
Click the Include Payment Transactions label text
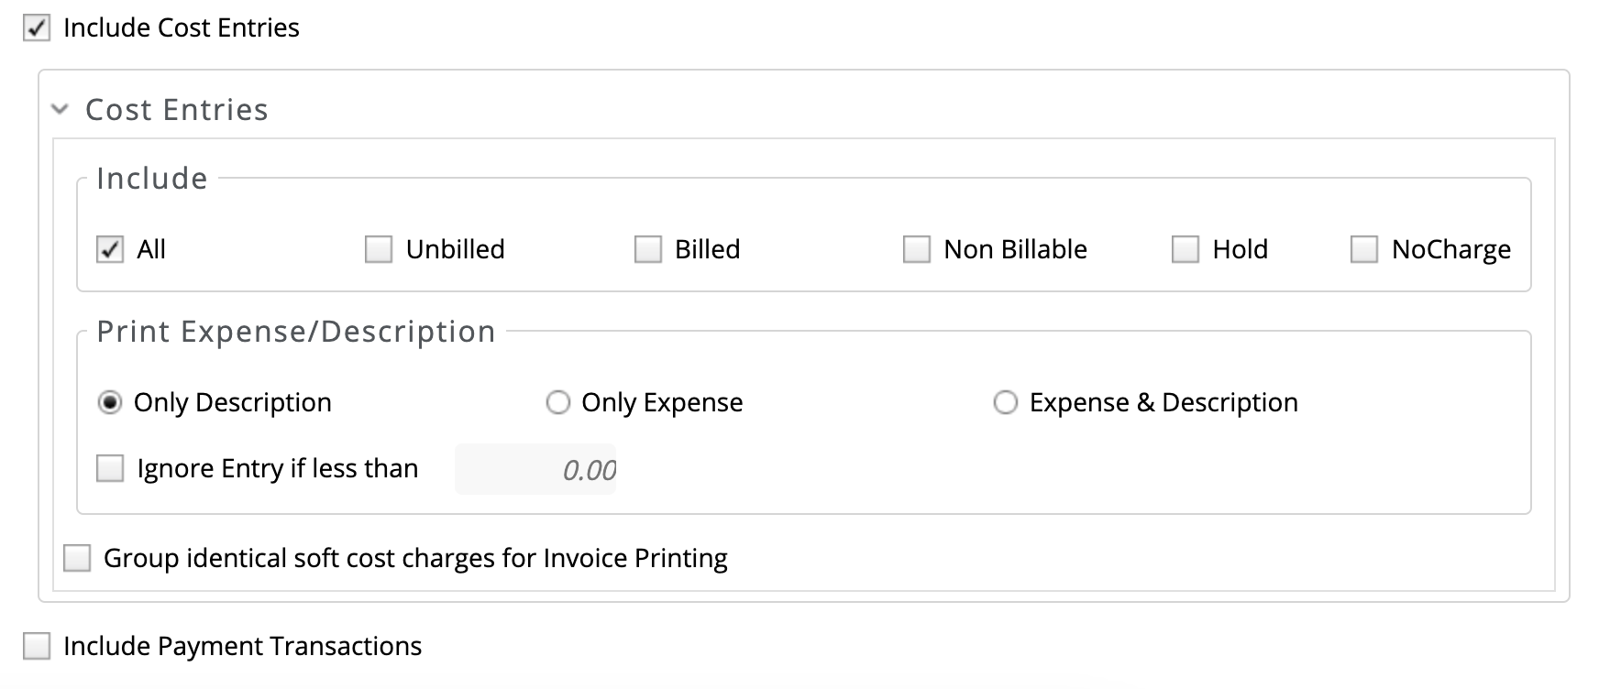pos(243,646)
